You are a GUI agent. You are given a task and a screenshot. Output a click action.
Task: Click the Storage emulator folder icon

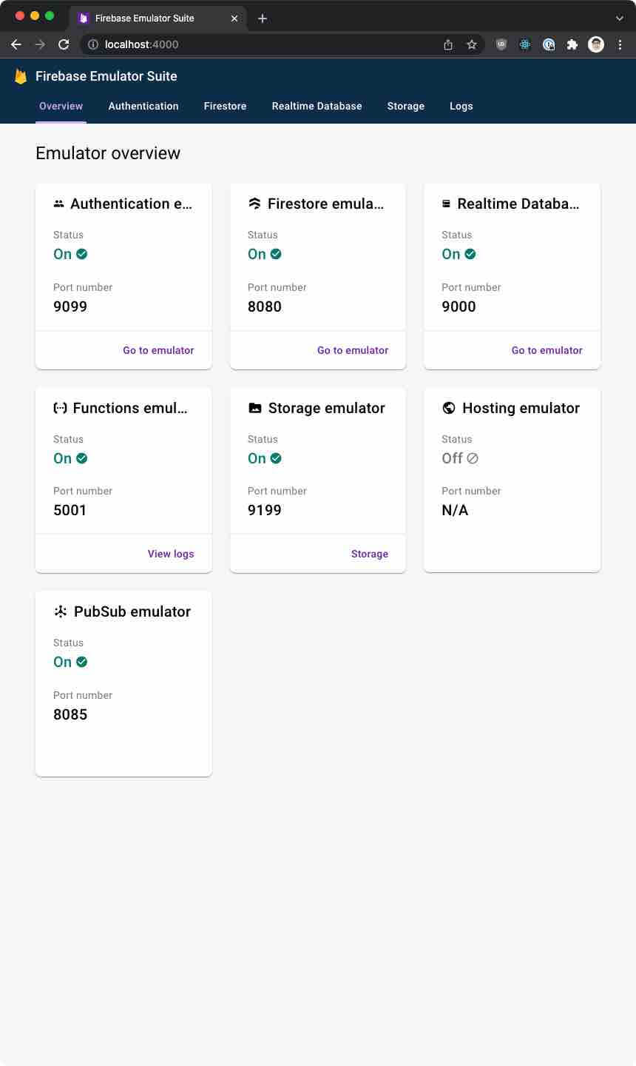click(255, 408)
